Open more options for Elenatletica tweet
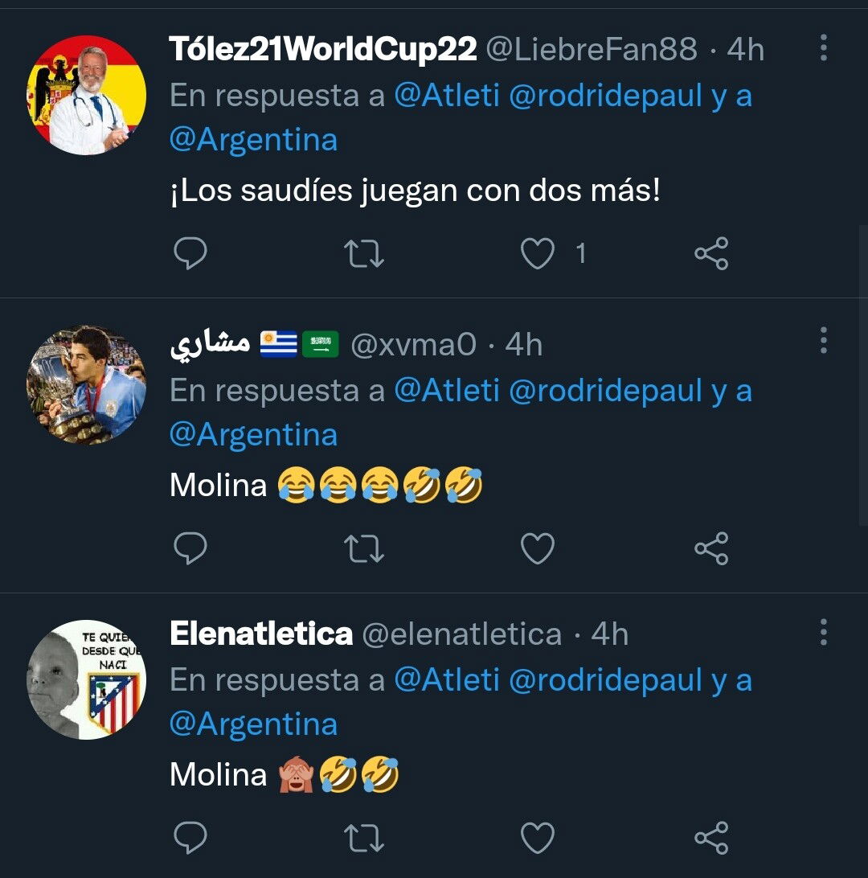Viewport: 868px width, 878px height. click(823, 633)
